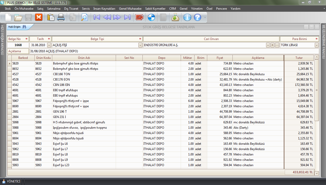Expand the Belge Tipi dropdown
Image resolution: width=326 pixels, height=185 pixels.
tap(140, 45)
